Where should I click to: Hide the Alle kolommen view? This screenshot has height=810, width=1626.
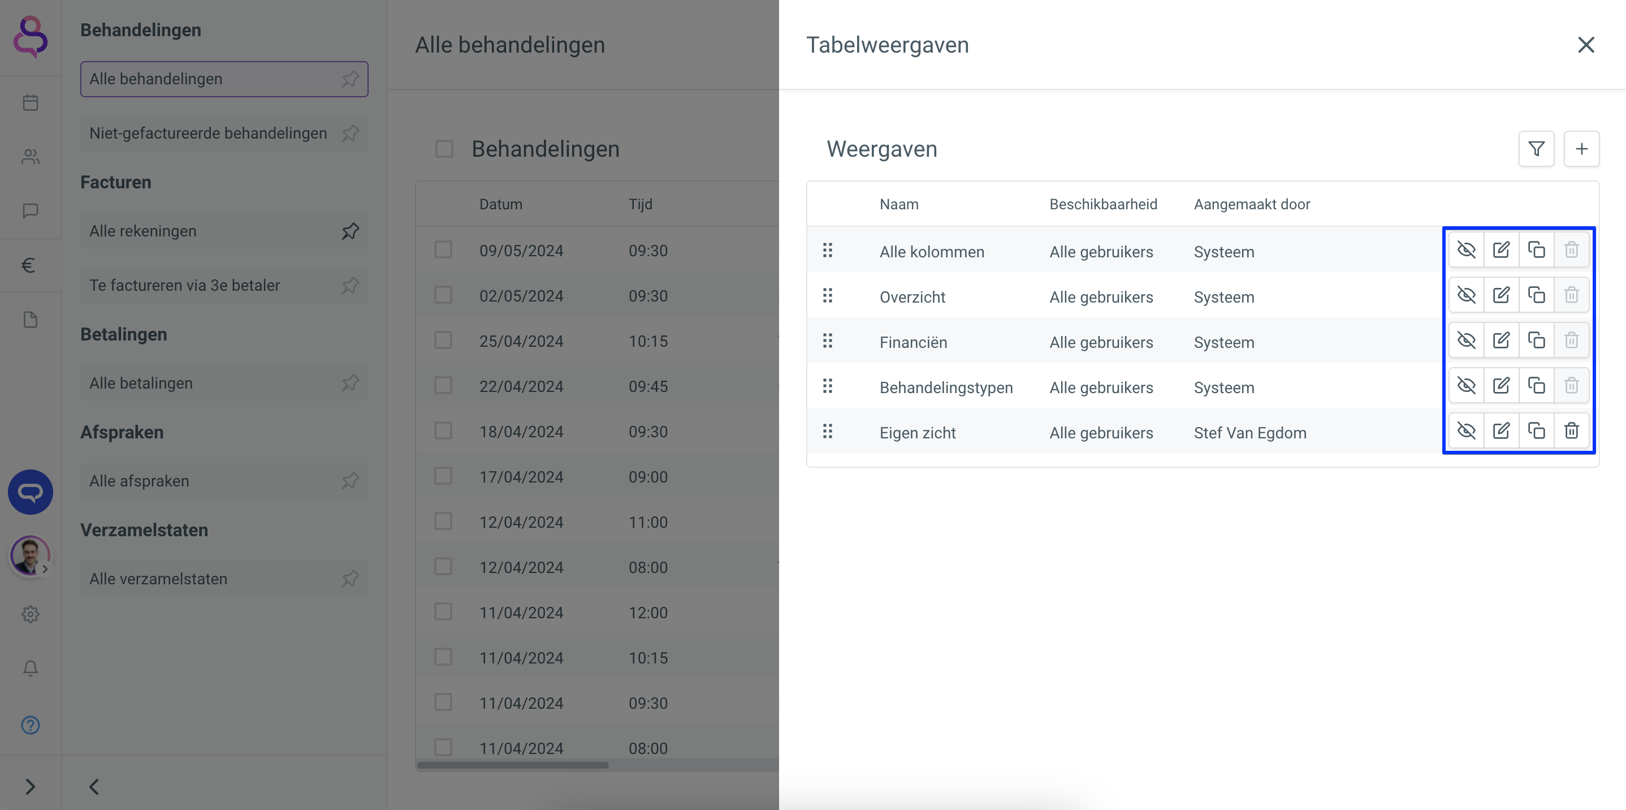1465,250
